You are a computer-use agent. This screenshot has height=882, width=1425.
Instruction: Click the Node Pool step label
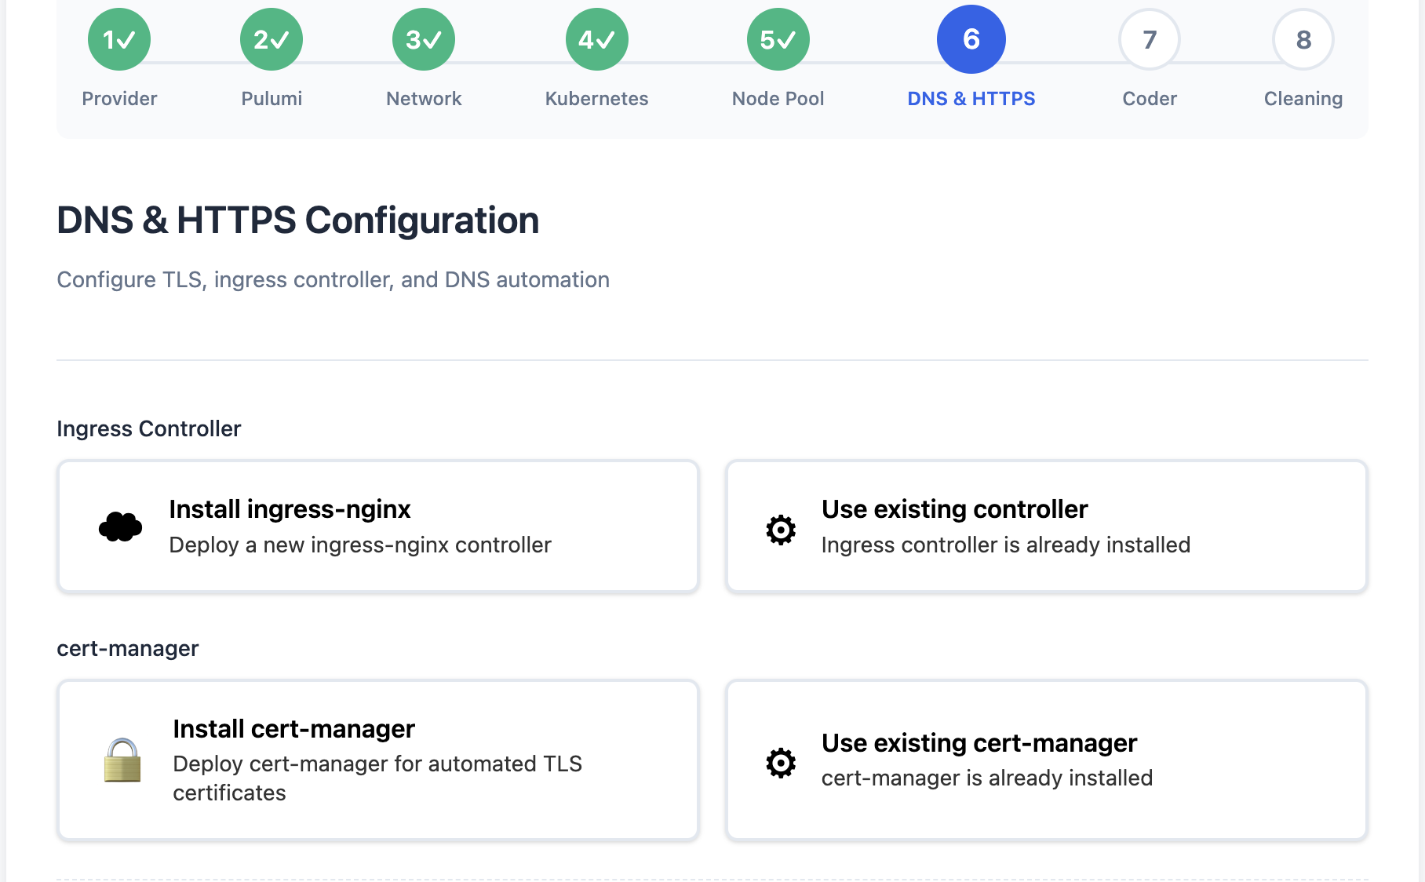[778, 99]
